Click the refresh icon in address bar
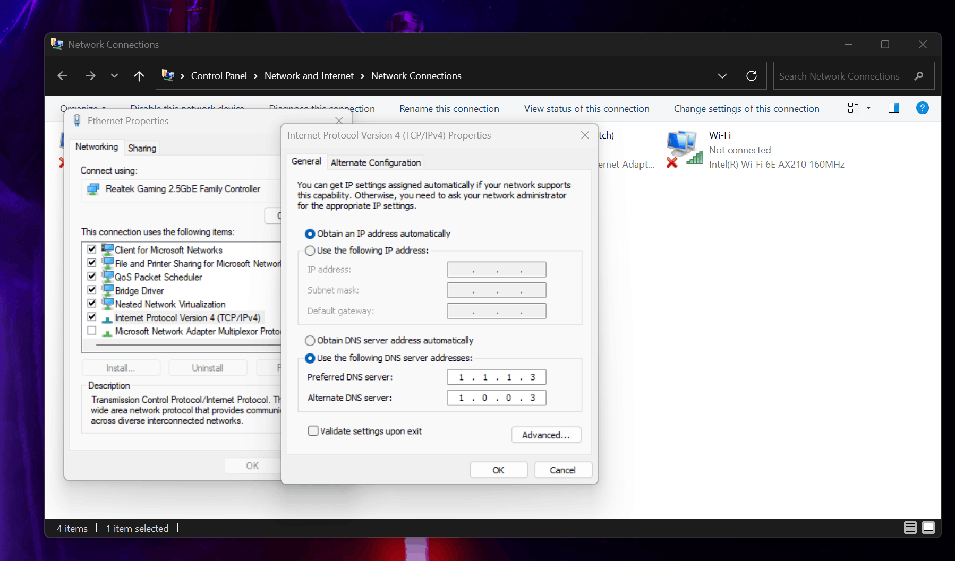 pos(751,75)
